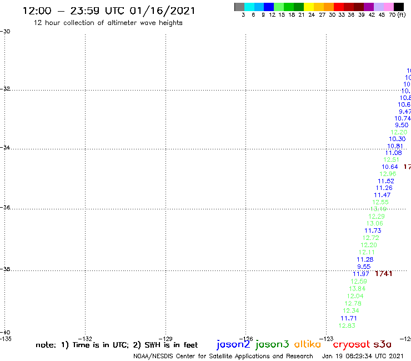Viewport: 411px width, 361px height.
Task: Click the -126 longitude axis label
Action: click(x=246, y=339)
